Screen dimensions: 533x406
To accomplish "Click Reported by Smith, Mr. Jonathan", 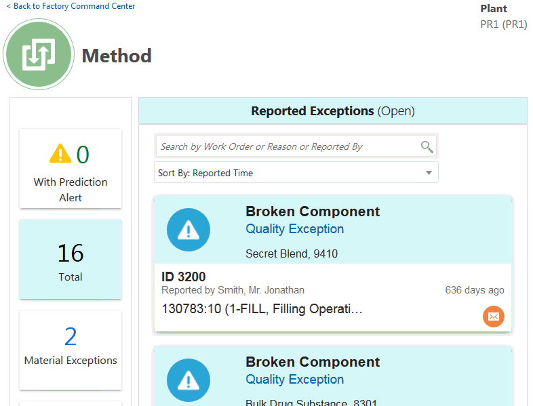I will [x=233, y=290].
